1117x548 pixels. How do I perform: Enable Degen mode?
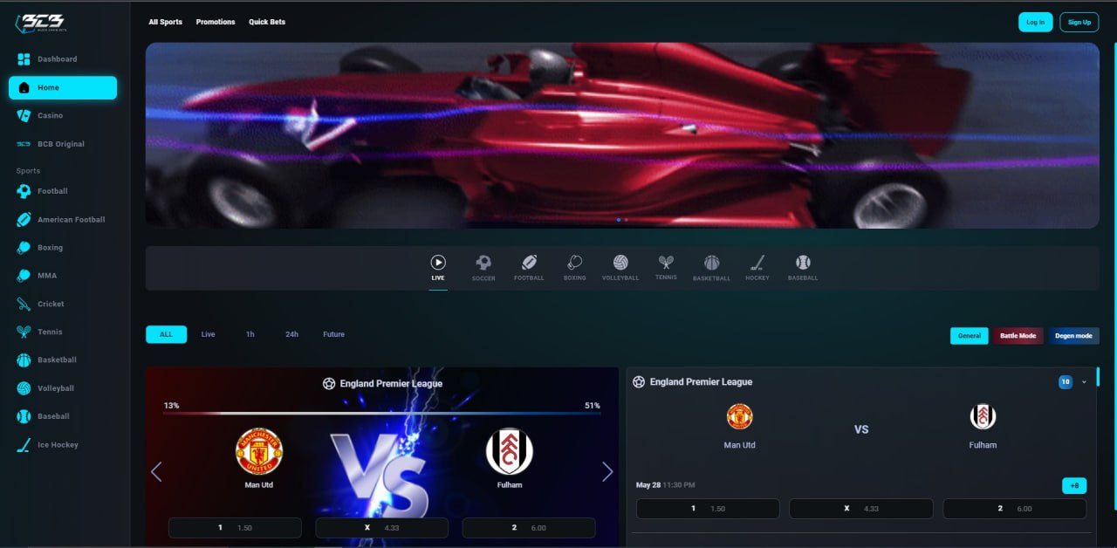coord(1073,335)
